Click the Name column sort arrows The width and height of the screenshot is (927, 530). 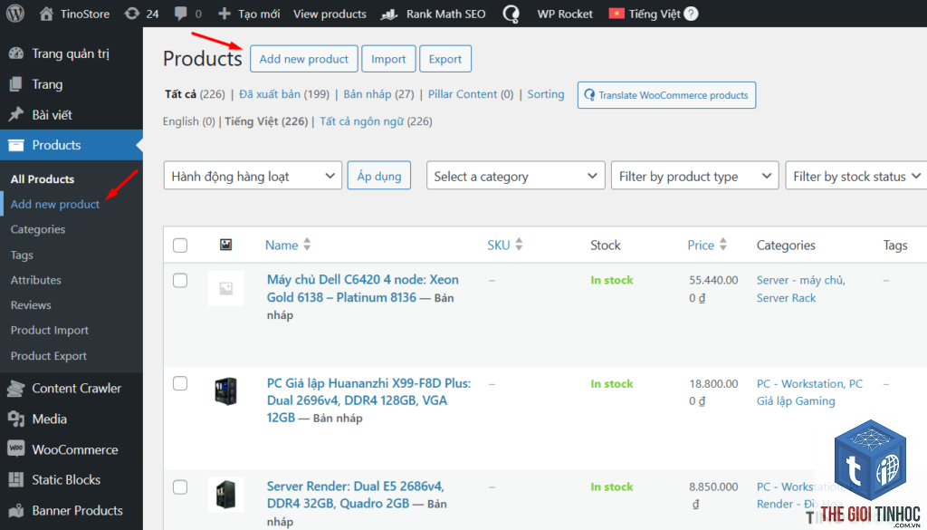[306, 245]
